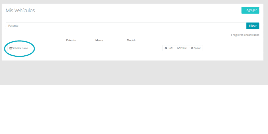This screenshot has width=268, height=134.
Task: Click the pencil edit icon beside Editar
Action: (x=178, y=48)
